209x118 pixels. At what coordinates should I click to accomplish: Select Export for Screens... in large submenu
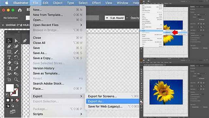(x=113, y=96)
